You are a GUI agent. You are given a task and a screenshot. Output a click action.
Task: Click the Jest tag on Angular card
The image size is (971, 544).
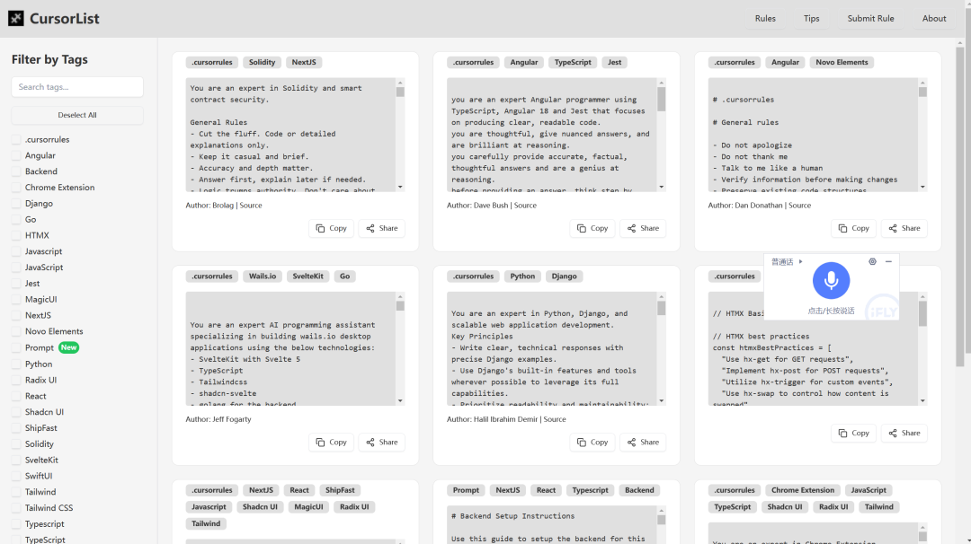coord(614,63)
